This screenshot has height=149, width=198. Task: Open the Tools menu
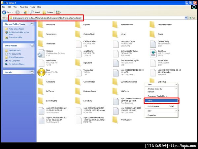32,7
